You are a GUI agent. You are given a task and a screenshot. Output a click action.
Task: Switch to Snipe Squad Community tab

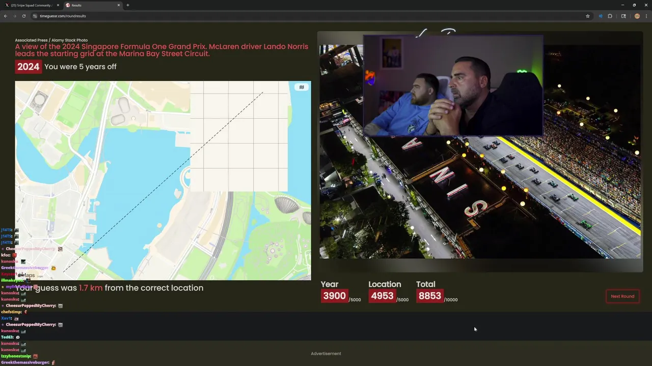(31, 5)
